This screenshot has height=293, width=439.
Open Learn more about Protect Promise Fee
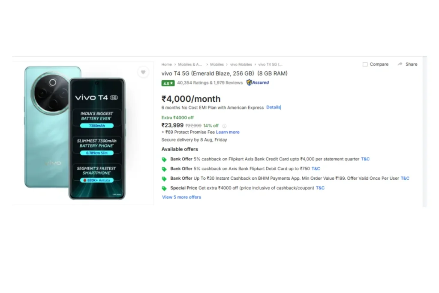click(228, 132)
